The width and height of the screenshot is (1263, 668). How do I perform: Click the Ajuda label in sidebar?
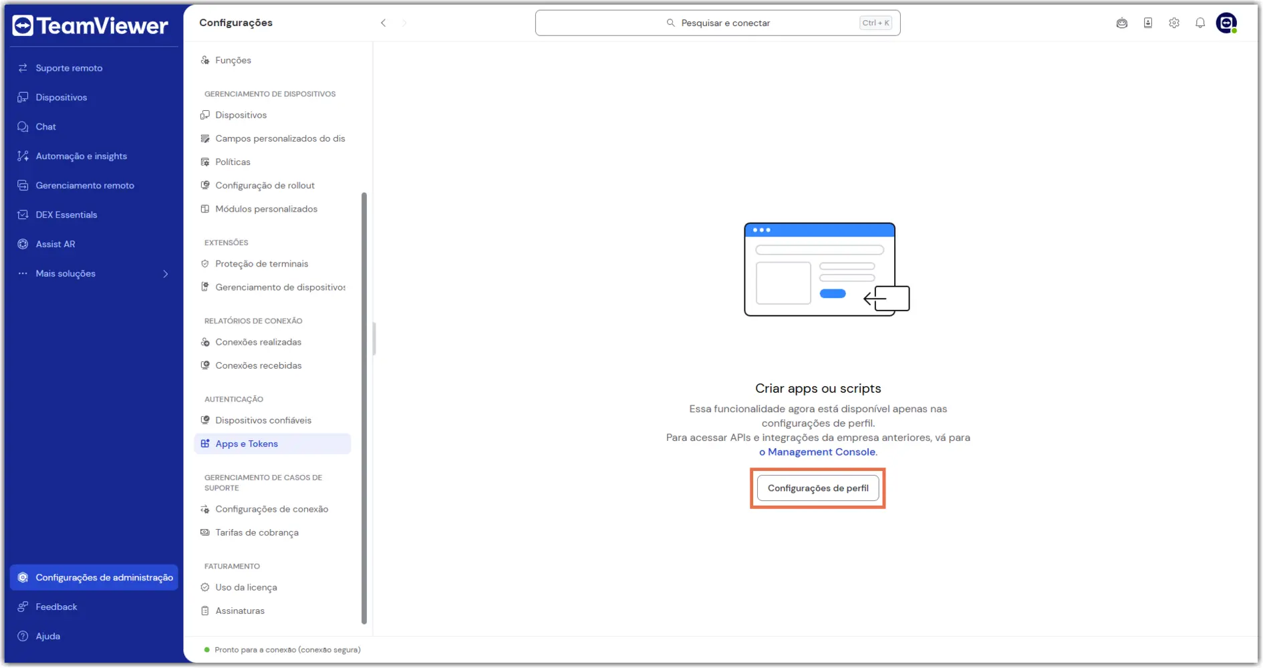pyautogui.click(x=47, y=637)
